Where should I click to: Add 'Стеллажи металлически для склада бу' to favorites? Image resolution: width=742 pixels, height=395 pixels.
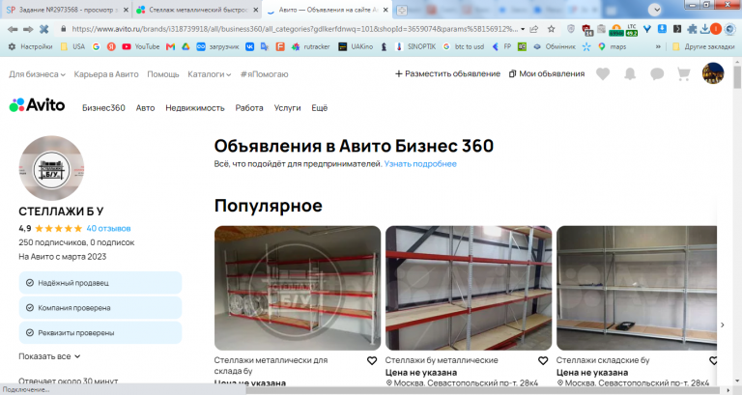tap(372, 361)
